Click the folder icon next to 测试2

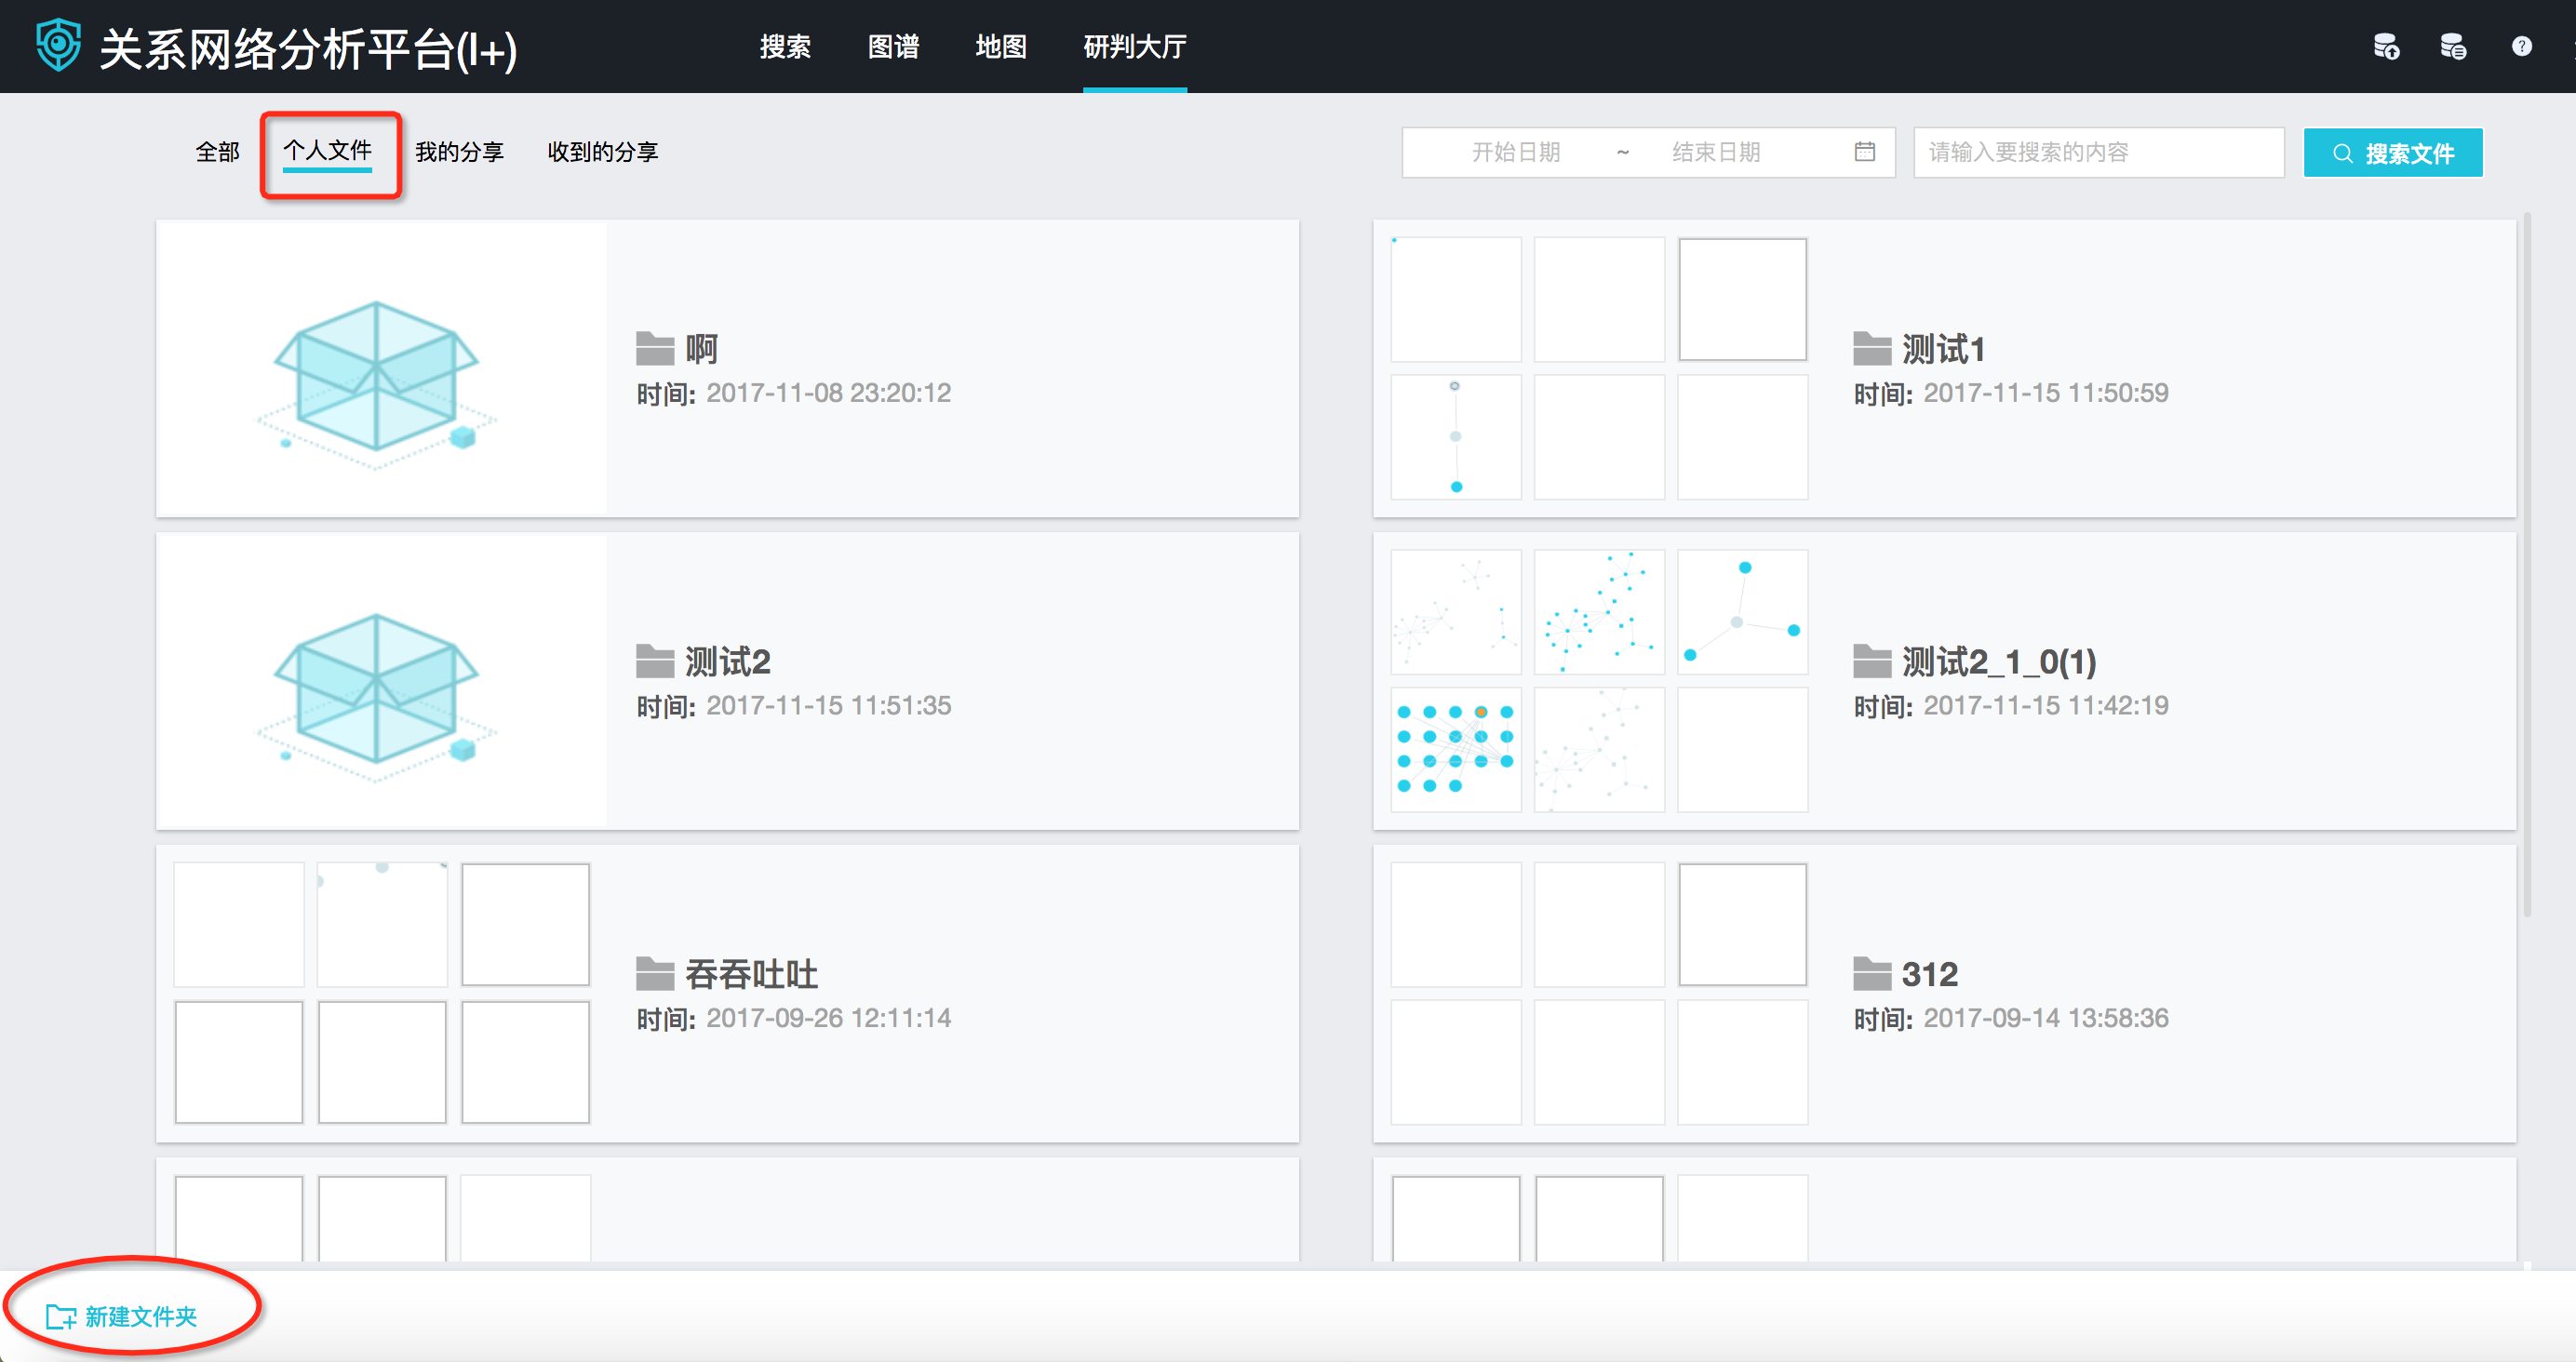point(655,661)
